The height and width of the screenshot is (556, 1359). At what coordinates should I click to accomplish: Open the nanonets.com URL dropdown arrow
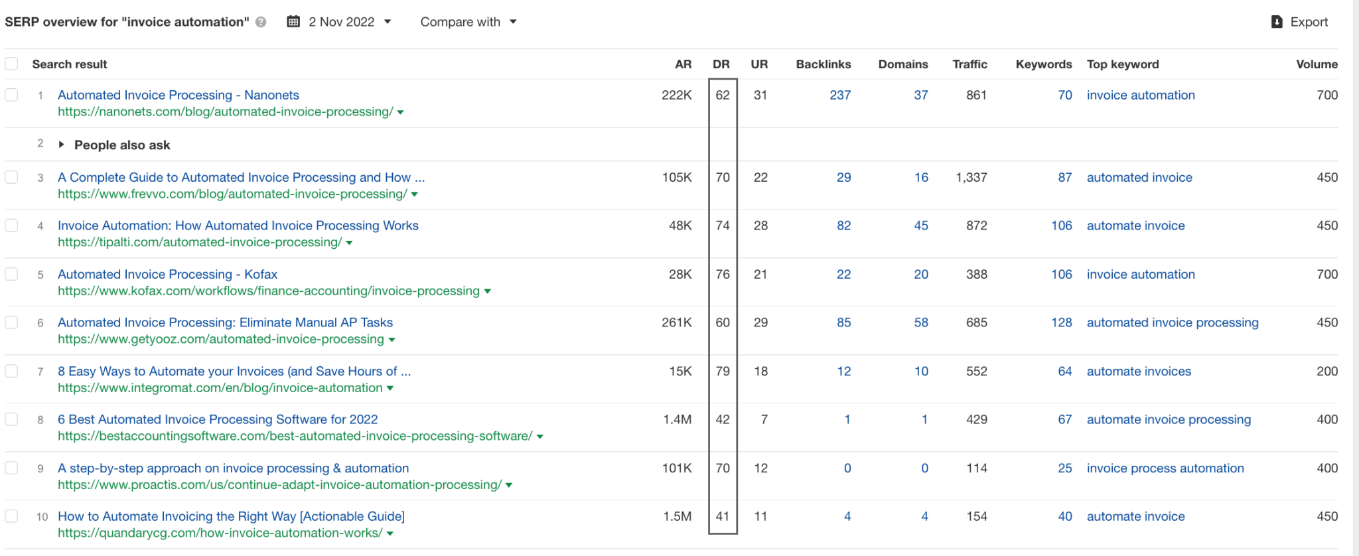pos(400,113)
